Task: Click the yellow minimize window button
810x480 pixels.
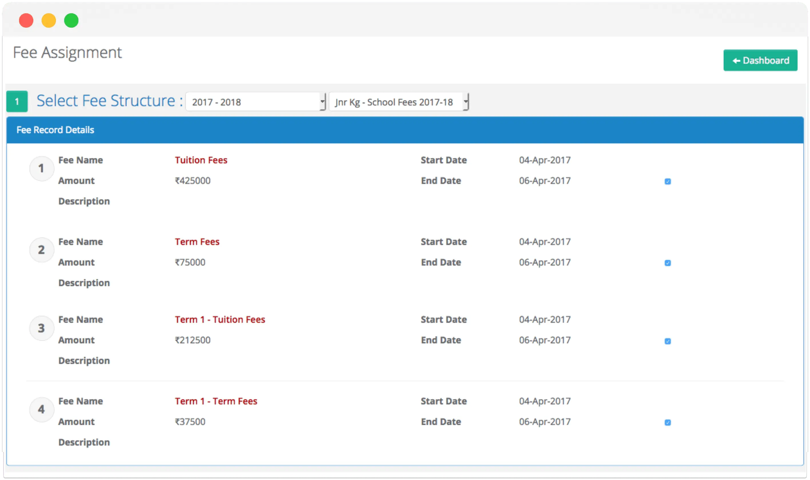Action: [49, 20]
